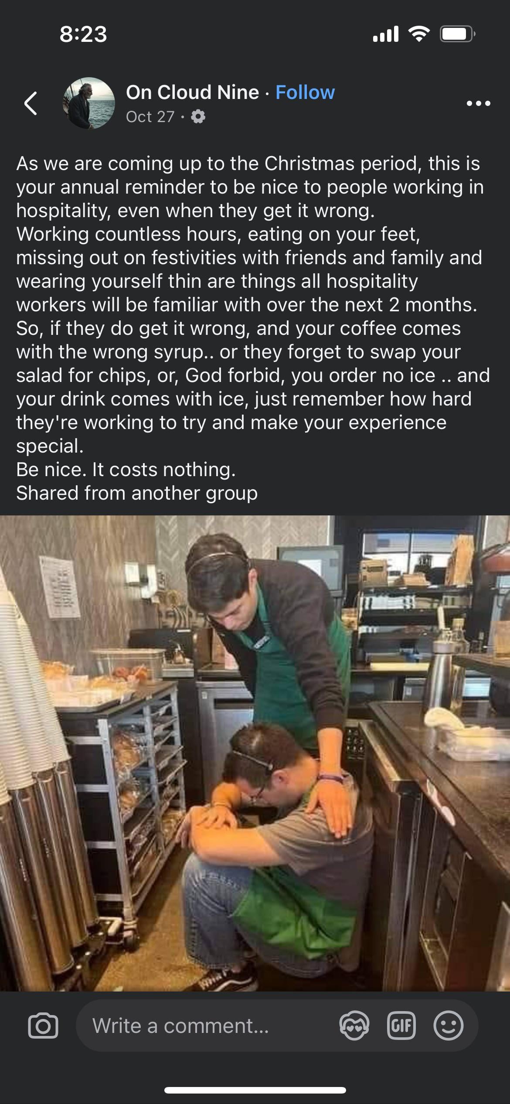Tap the gear privacy icon beside date
This screenshot has width=510, height=1104.
click(198, 117)
